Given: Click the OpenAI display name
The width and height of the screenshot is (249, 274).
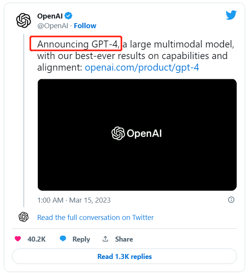Looking at the screenshot, I should [50, 16].
